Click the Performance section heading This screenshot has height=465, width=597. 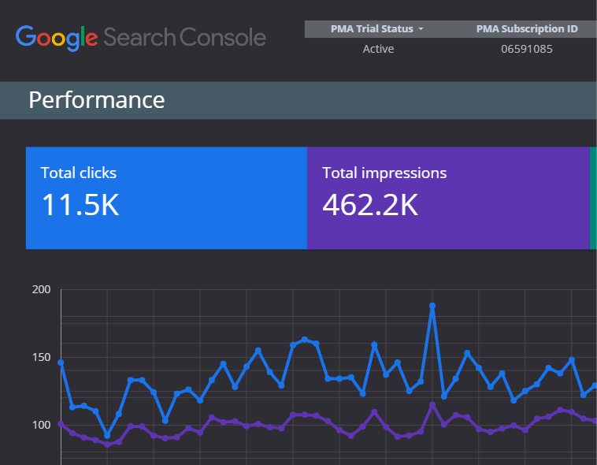click(x=97, y=100)
